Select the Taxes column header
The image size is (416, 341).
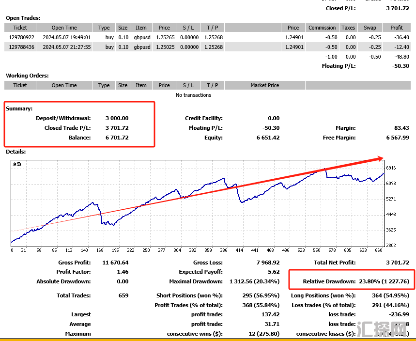pos(348,28)
